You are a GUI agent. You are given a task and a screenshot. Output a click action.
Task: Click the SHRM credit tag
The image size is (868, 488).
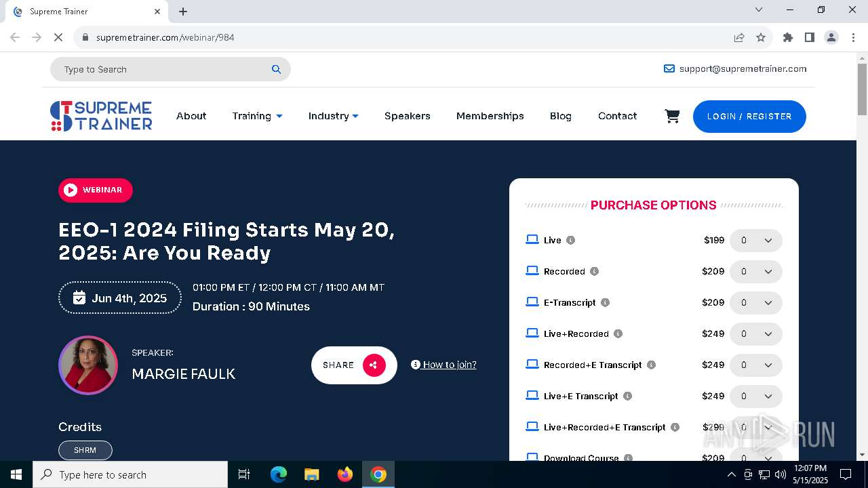pyautogui.click(x=85, y=450)
